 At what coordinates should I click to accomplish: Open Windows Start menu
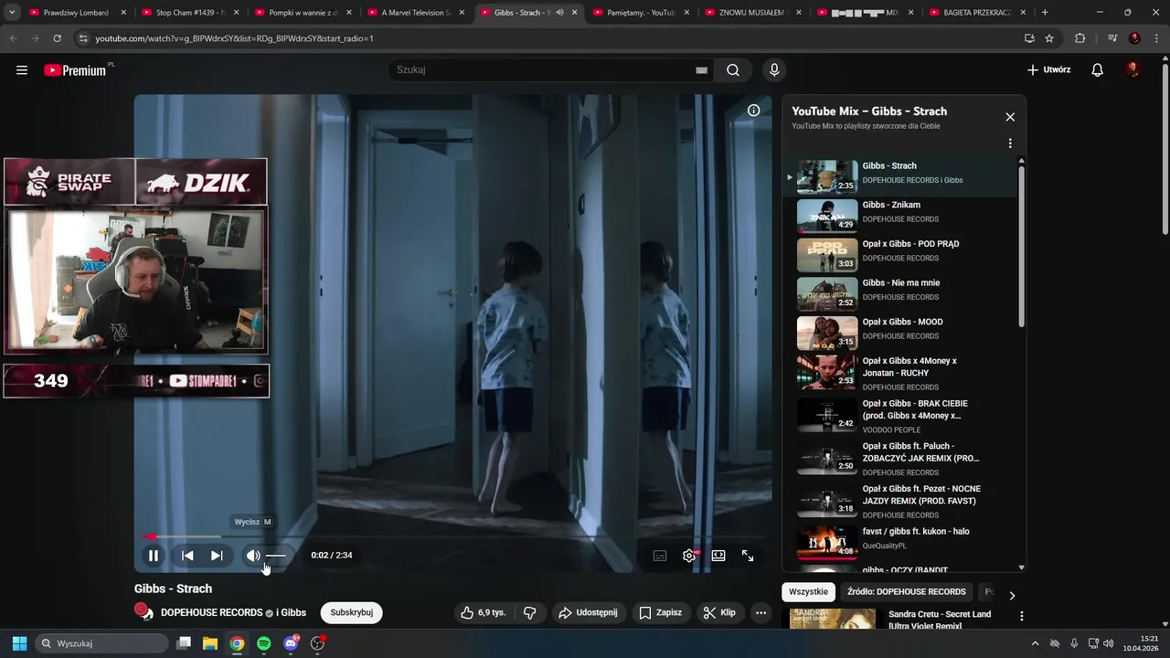(x=19, y=643)
